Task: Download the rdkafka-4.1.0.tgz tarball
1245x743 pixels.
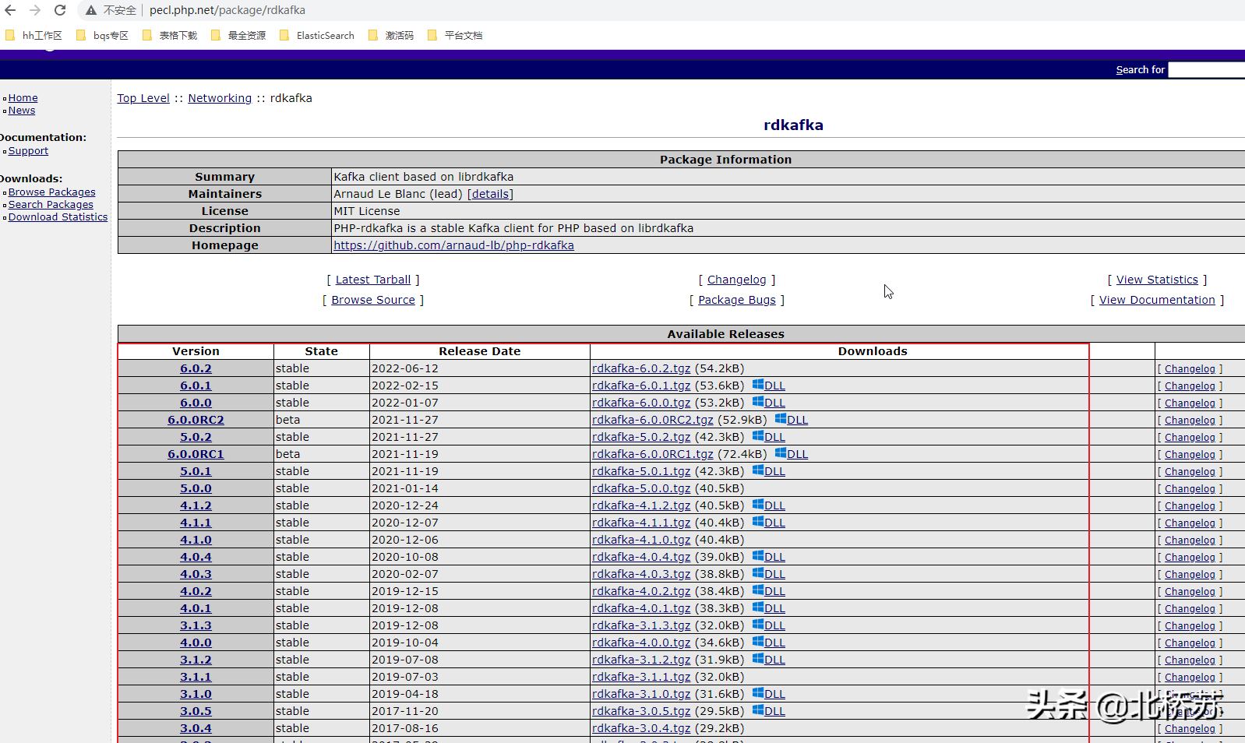Action: point(641,540)
